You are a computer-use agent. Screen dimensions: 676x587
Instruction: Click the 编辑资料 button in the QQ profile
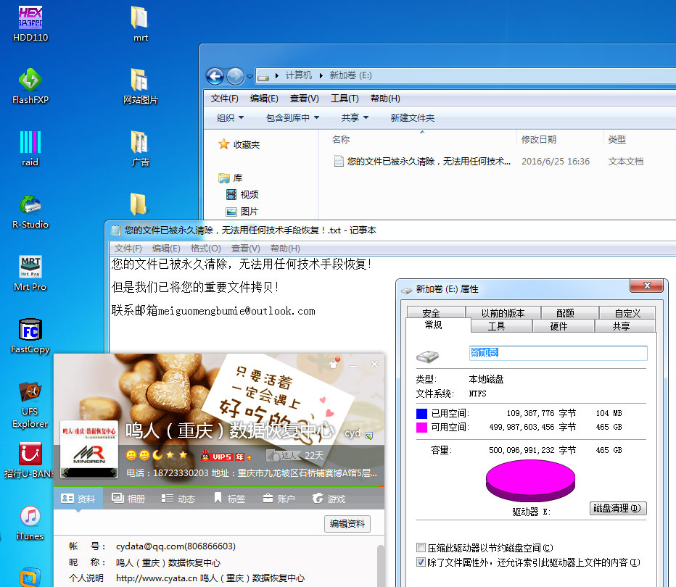[x=347, y=524]
